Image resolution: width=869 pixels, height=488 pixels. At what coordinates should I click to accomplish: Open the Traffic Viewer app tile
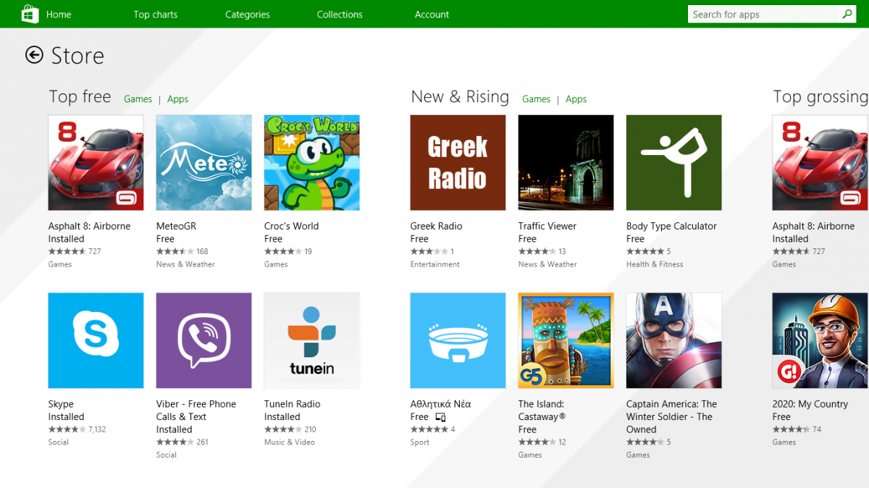click(566, 163)
